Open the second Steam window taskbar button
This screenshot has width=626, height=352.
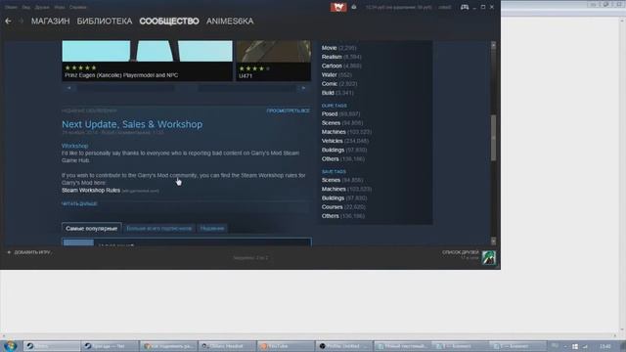point(110,346)
